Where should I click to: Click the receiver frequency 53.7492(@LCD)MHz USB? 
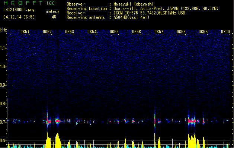163,13
